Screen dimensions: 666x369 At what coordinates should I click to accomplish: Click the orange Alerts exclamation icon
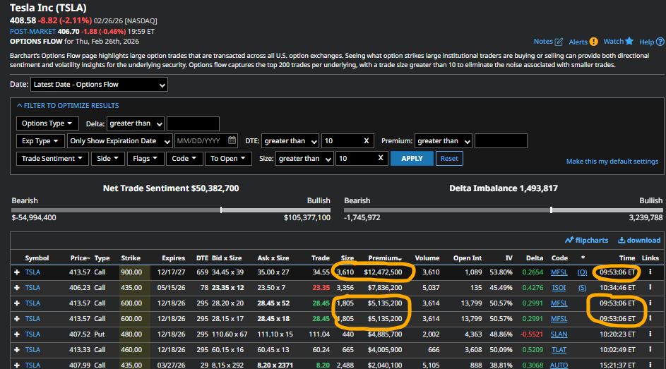(x=593, y=42)
